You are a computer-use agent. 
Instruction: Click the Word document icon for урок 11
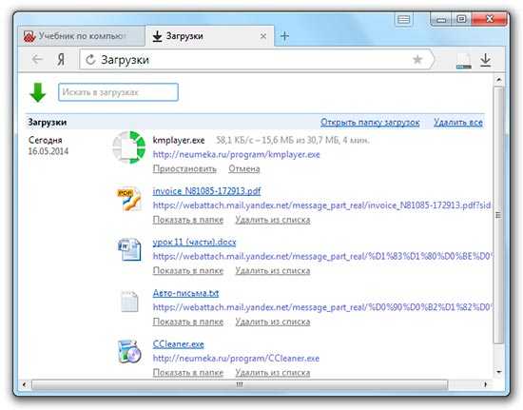(129, 249)
